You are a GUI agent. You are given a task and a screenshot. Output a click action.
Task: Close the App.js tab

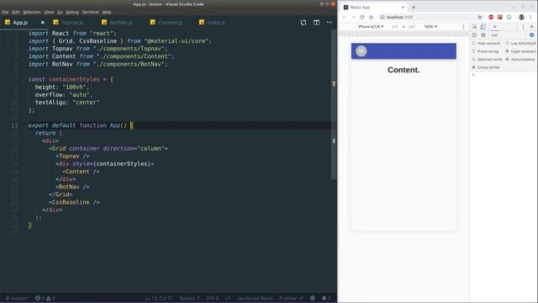pyautogui.click(x=43, y=23)
